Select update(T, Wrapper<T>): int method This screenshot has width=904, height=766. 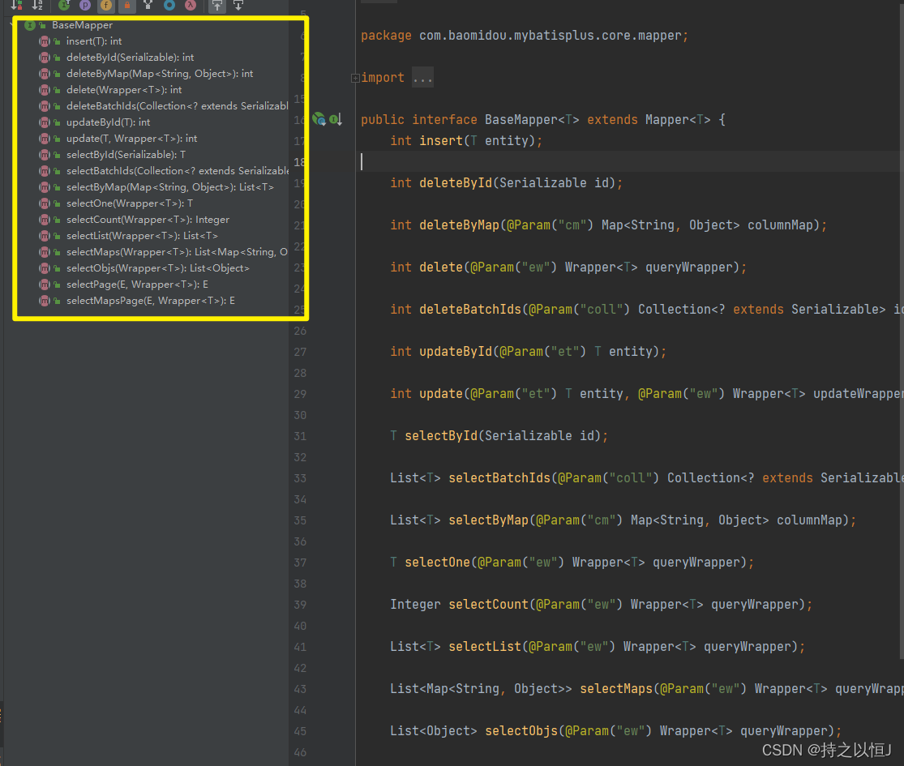tap(131, 139)
